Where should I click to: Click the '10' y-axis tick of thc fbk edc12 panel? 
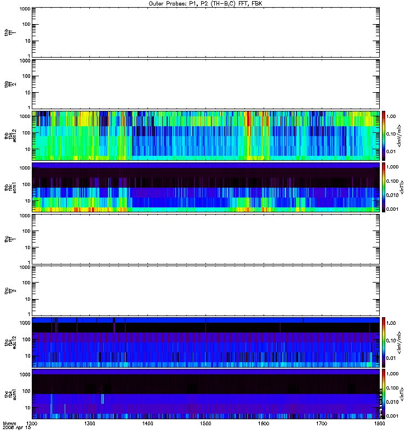click(27, 356)
